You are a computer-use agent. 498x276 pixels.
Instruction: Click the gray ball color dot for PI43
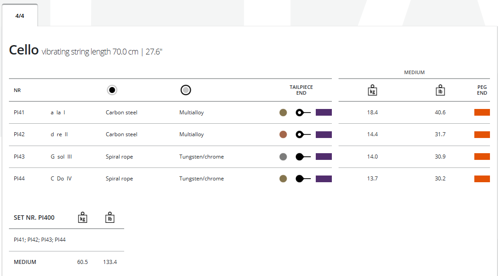(283, 157)
